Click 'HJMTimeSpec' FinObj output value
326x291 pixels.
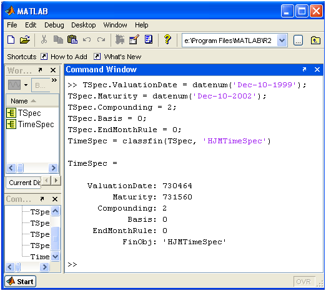pyautogui.click(x=194, y=242)
